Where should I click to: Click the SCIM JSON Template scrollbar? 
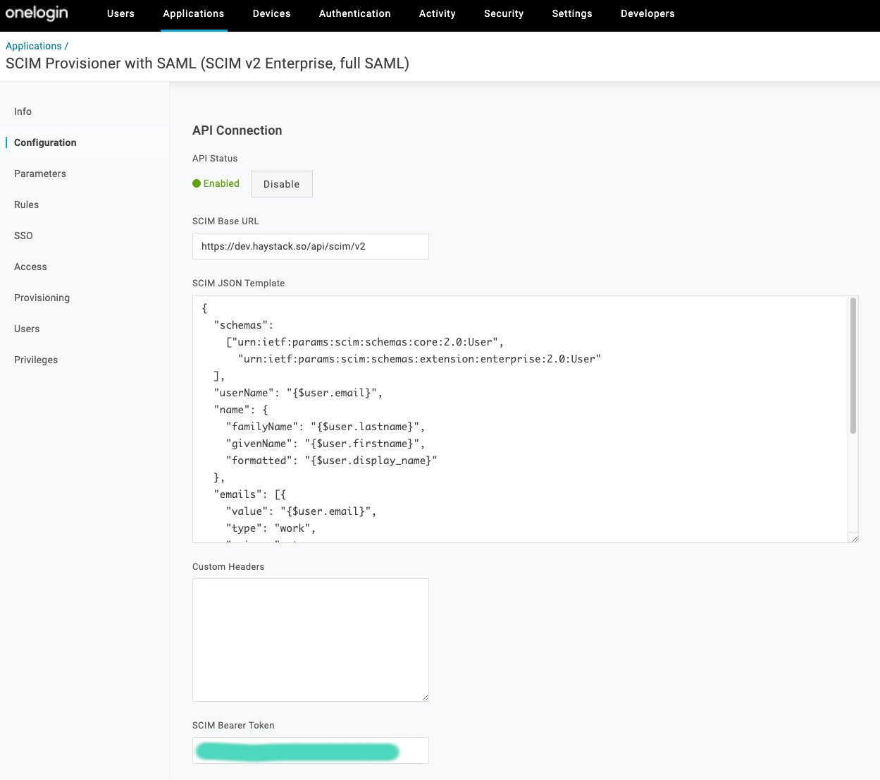coord(853,367)
